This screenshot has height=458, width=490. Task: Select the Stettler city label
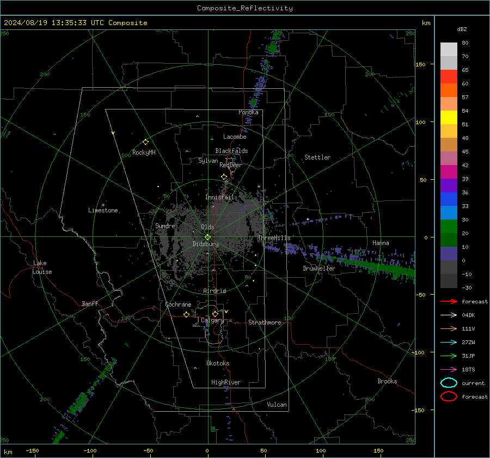[x=317, y=157]
